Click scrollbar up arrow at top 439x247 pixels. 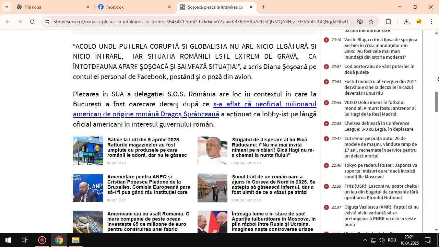point(436,33)
